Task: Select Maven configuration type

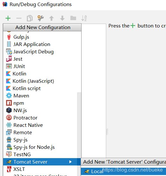Action: click(40, 96)
